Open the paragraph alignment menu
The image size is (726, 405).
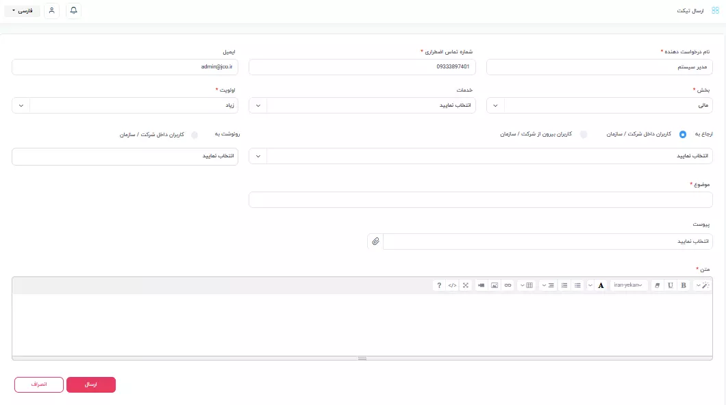pos(548,285)
